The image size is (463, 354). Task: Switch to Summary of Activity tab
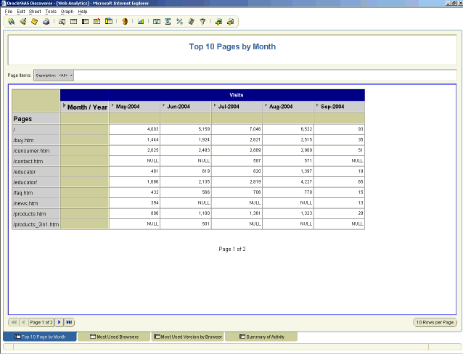tap(260, 337)
